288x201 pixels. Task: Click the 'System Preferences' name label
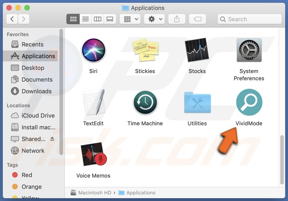(249, 75)
